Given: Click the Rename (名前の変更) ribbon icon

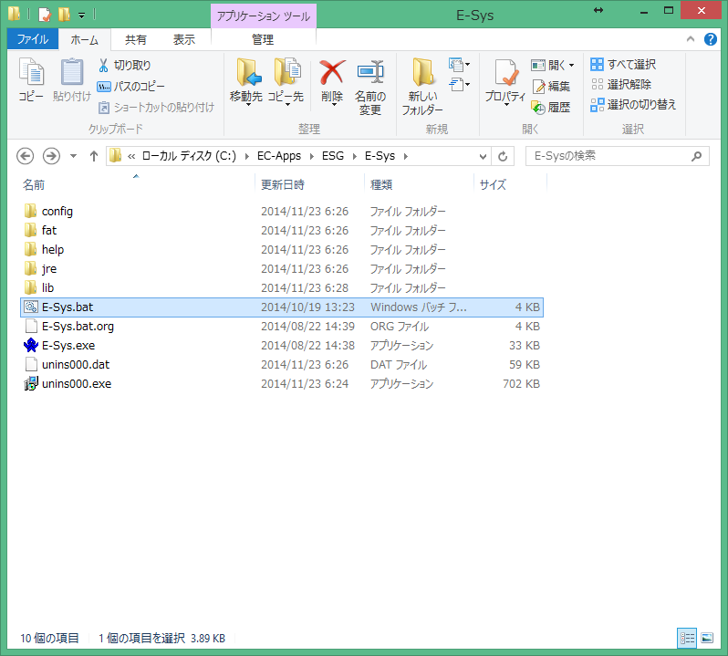Looking at the screenshot, I should click(x=369, y=73).
